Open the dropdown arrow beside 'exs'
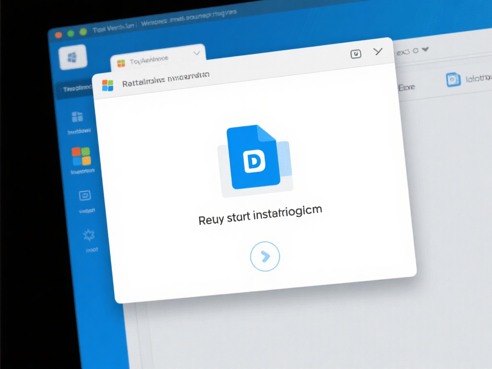This screenshot has width=492, height=369. pos(425,49)
